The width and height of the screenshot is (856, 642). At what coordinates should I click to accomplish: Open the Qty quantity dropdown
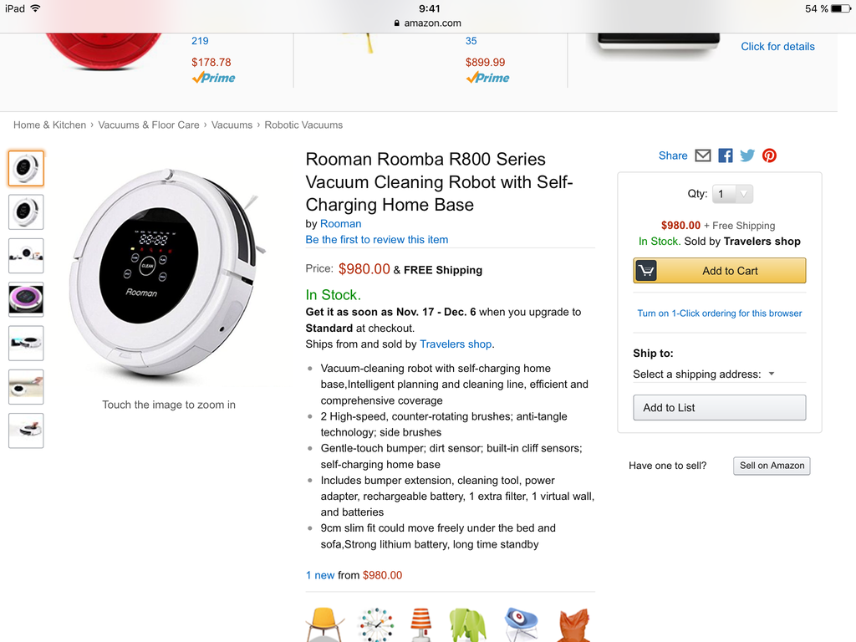[x=732, y=194]
